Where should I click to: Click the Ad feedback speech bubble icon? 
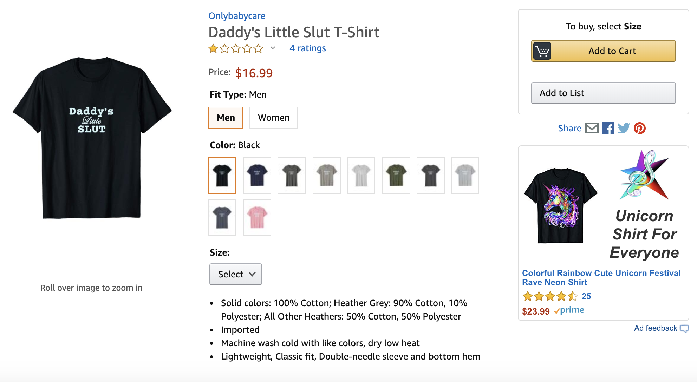pos(684,329)
